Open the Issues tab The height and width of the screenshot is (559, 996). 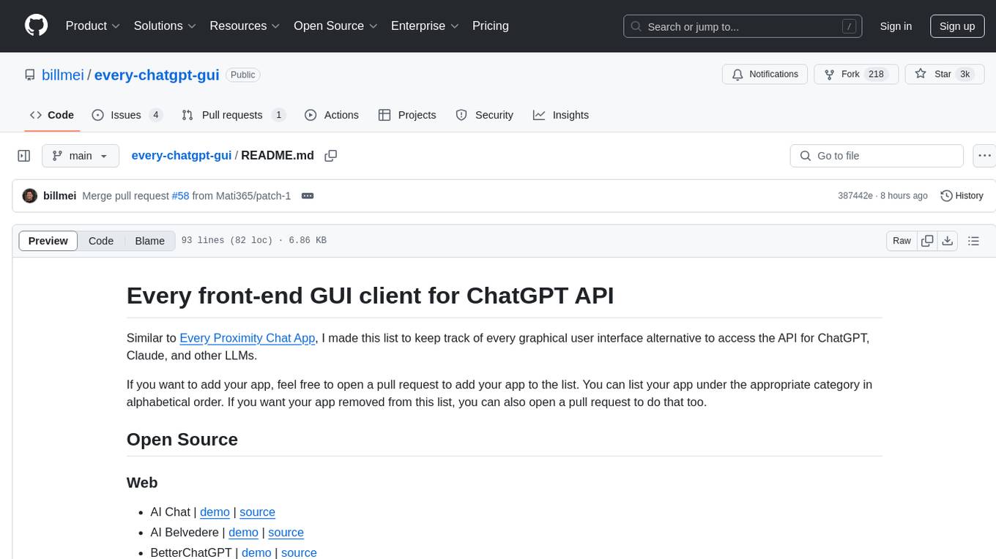[x=127, y=115]
